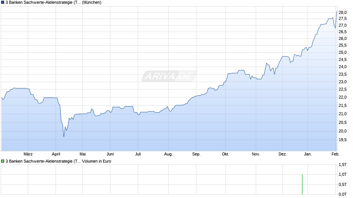Screen dimensions: 353x198
Task: Click the '25,0' price axis value
Action: (342, 53)
